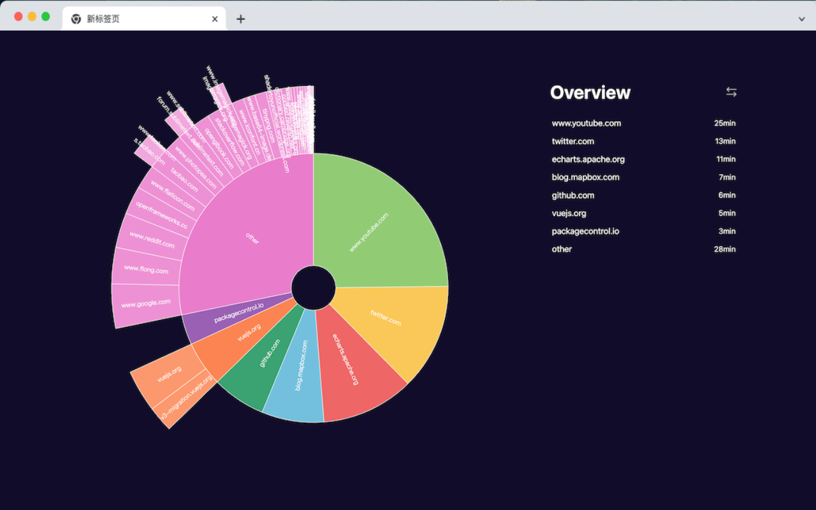Viewport: 816px width, 510px height.
Task: Click the 13min duration value
Action: click(x=725, y=142)
